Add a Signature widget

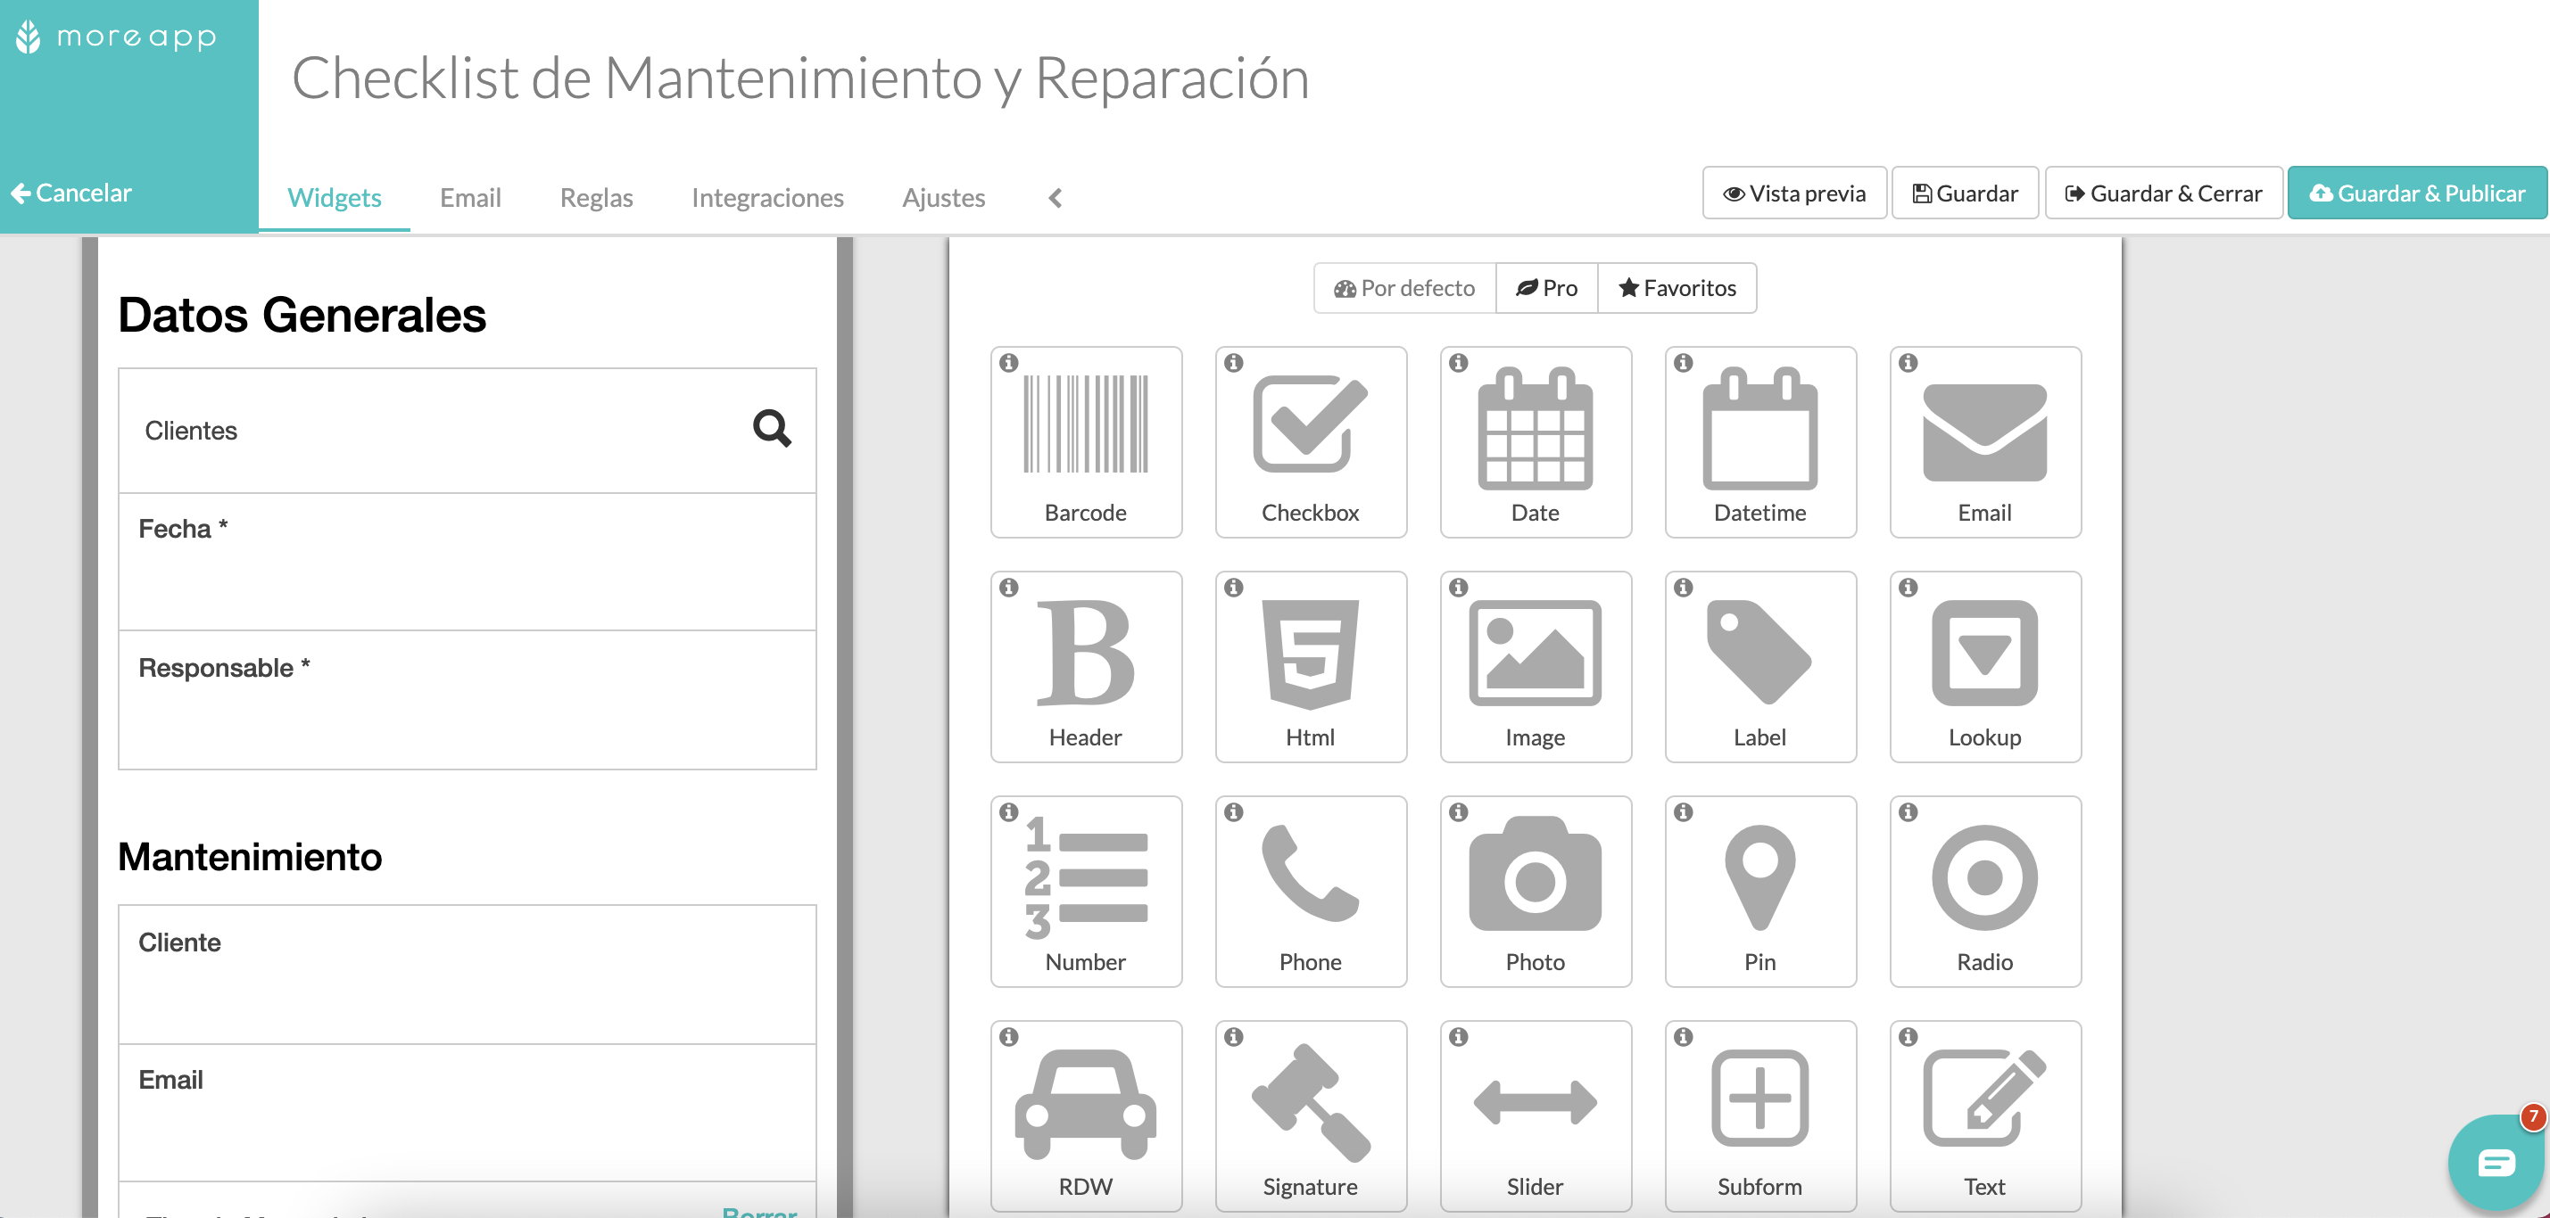(1311, 1115)
